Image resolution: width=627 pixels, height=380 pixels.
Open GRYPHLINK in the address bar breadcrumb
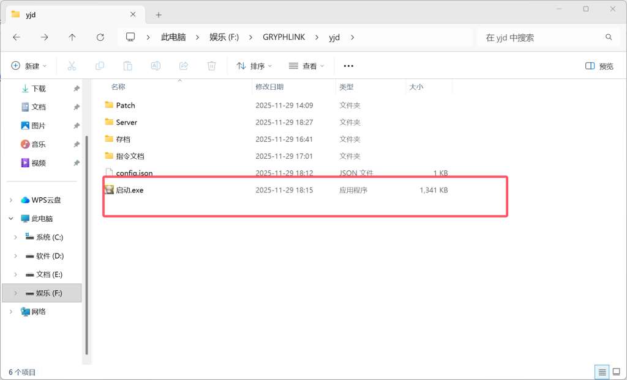coord(283,37)
